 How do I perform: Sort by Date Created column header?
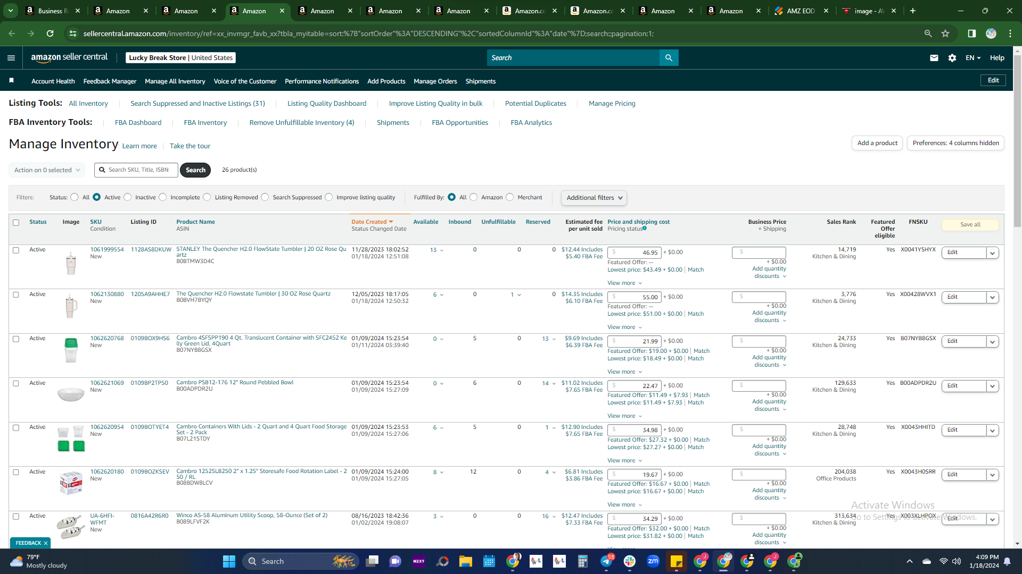[372, 222]
